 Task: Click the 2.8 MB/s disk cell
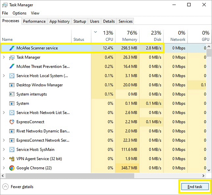pos(151,48)
